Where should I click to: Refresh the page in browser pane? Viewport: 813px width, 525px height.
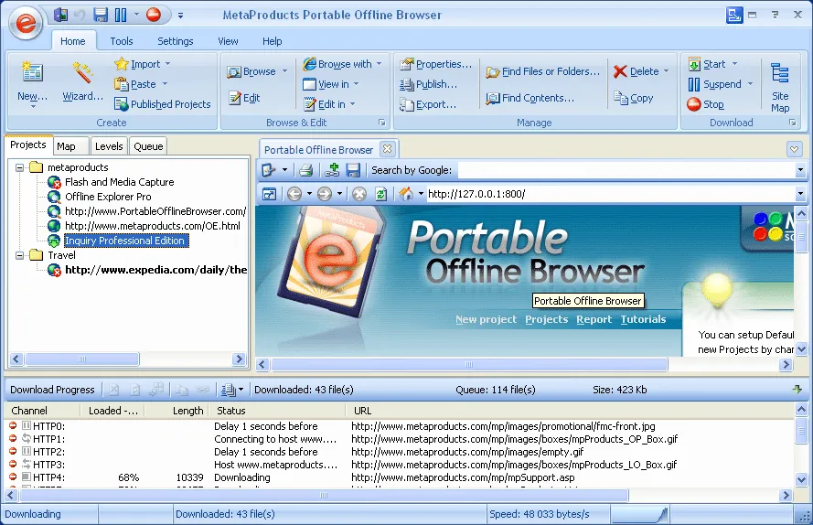pyautogui.click(x=381, y=194)
